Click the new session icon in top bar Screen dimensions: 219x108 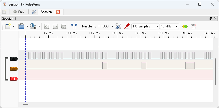4,12
